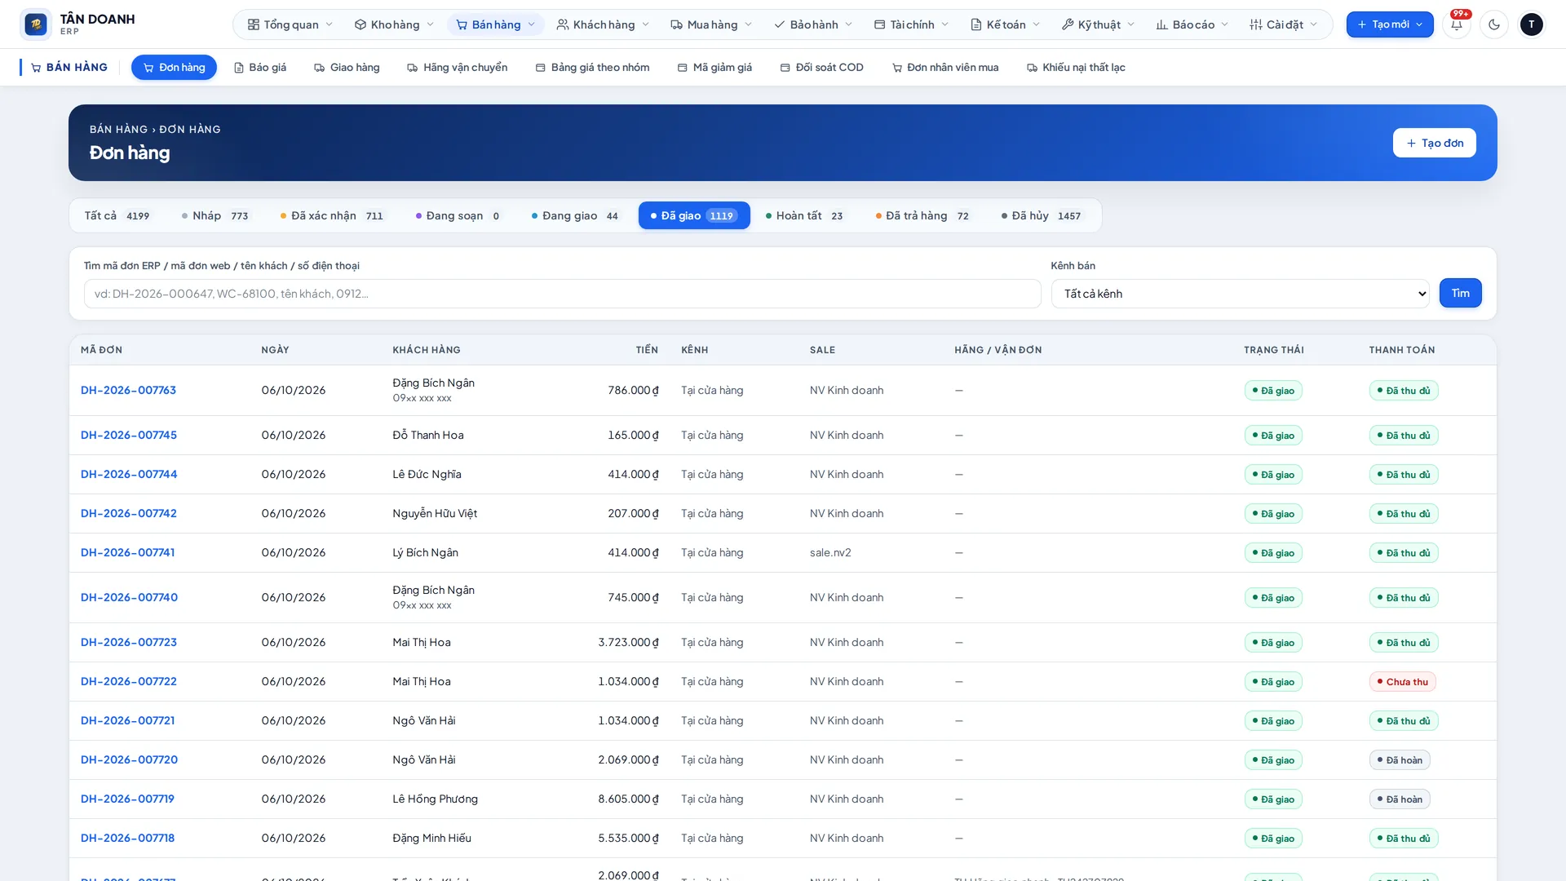
Task: Open the user avatar T menu
Action: pyautogui.click(x=1532, y=24)
